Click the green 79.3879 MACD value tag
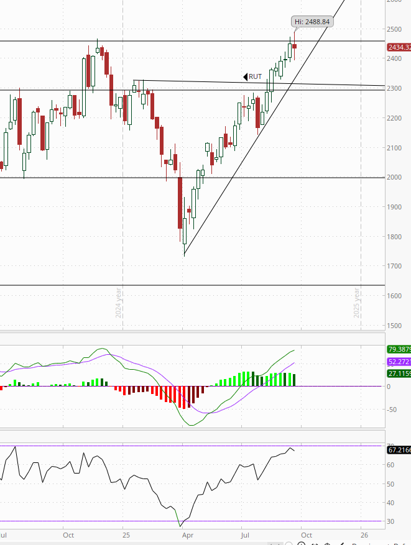The image size is (411, 545). 399,349
